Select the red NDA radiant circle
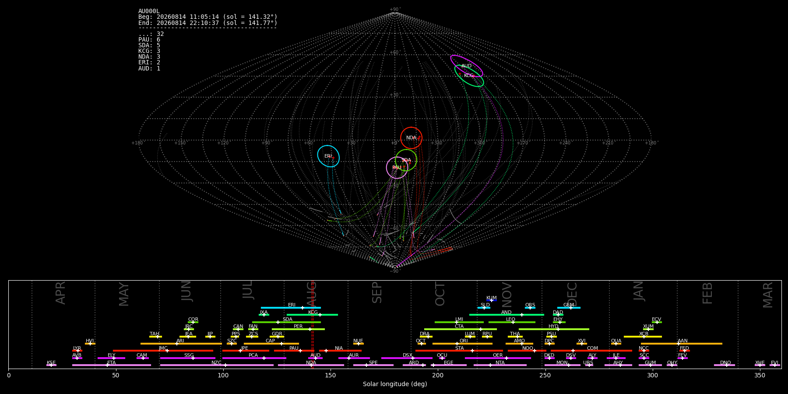Viewport: 788px width, 394px height. pyautogui.click(x=411, y=138)
